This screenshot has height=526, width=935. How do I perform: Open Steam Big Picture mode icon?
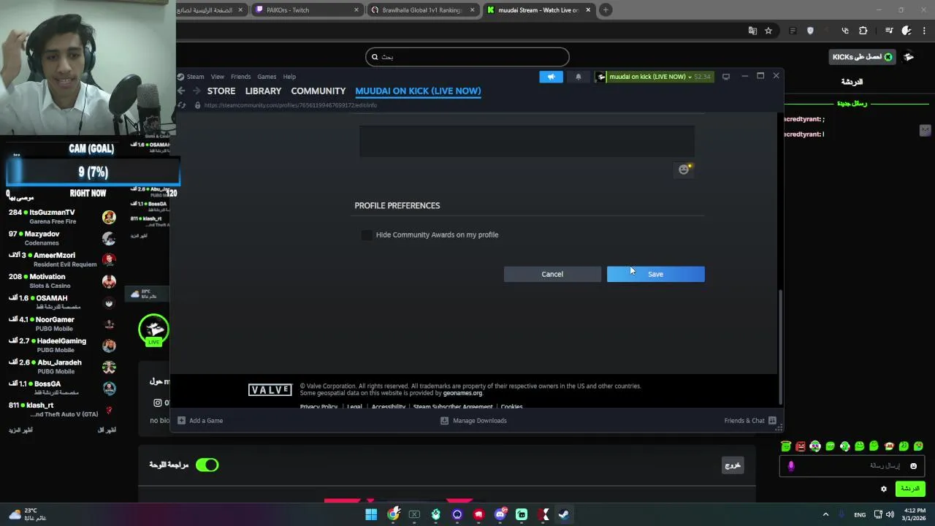point(725,77)
